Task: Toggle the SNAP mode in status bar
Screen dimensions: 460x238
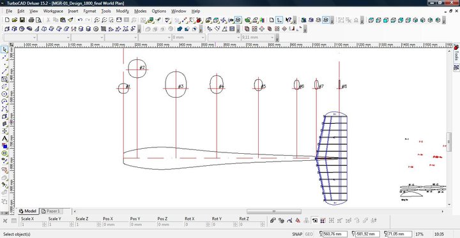Action: tap(297, 234)
